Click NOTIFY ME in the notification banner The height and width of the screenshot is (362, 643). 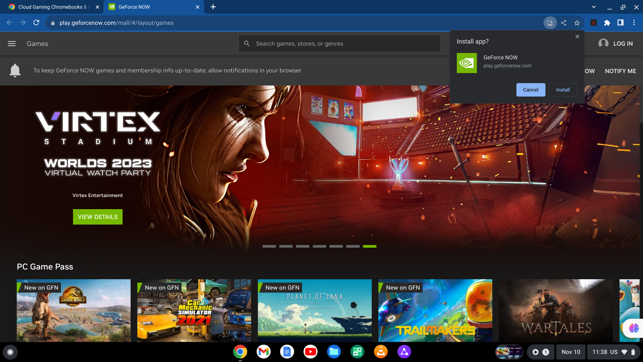click(x=620, y=71)
